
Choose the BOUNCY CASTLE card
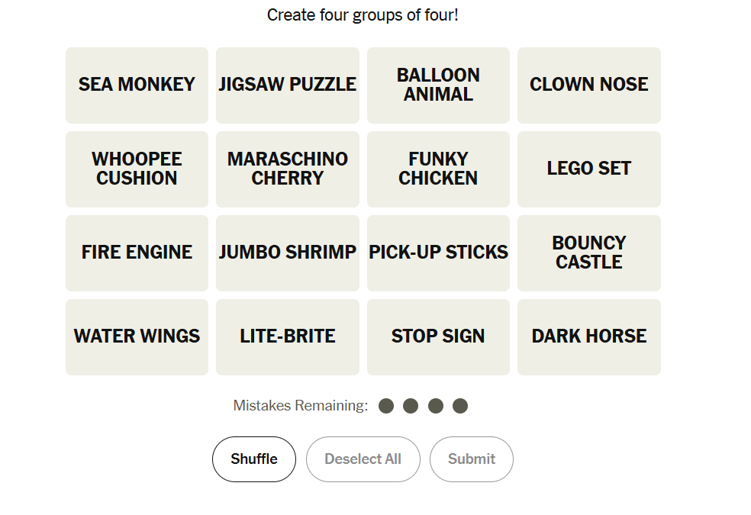tap(588, 253)
